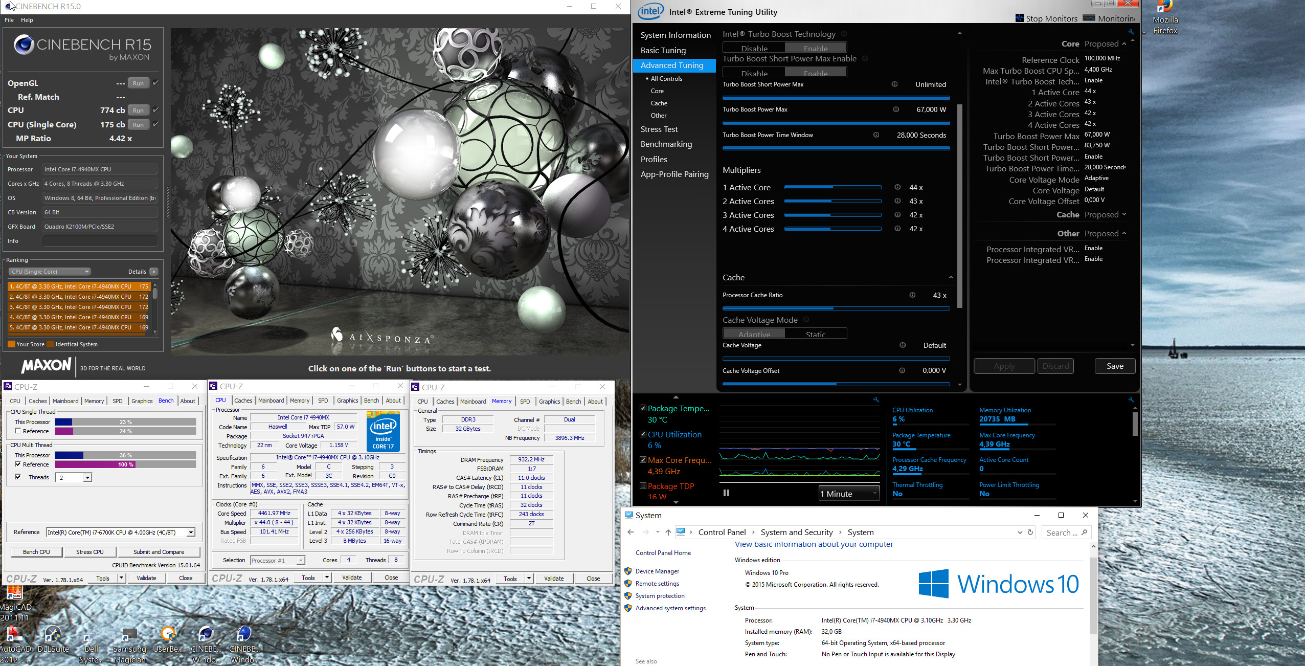The width and height of the screenshot is (1305, 666).
Task: Open the UserBenchmark desktop shortcut
Action: click(x=168, y=639)
